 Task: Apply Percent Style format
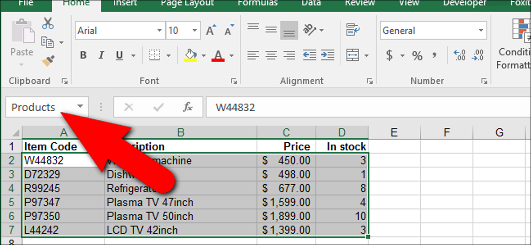417,56
